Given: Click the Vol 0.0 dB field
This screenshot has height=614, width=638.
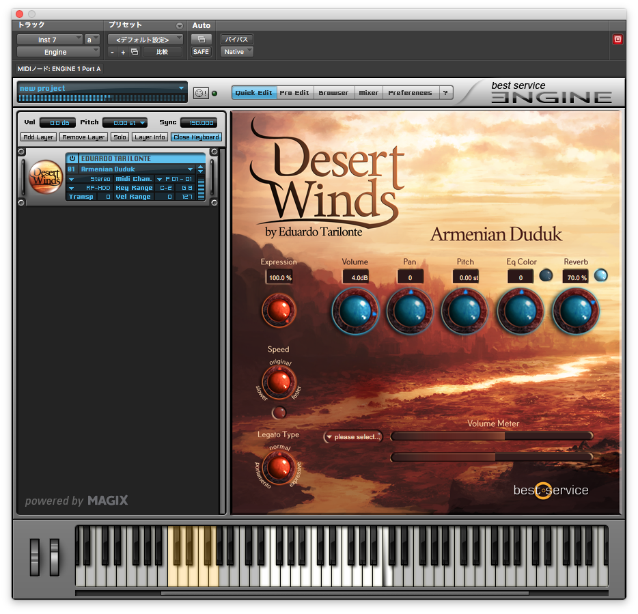Looking at the screenshot, I should coord(57,123).
